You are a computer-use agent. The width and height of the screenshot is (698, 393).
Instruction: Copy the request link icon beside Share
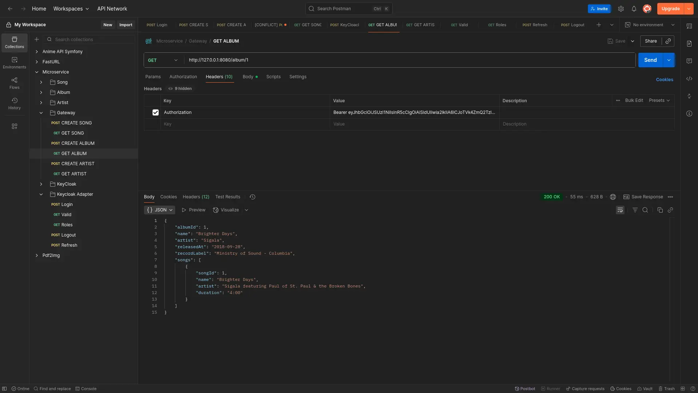pyautogui.click(x=668, y=41)
